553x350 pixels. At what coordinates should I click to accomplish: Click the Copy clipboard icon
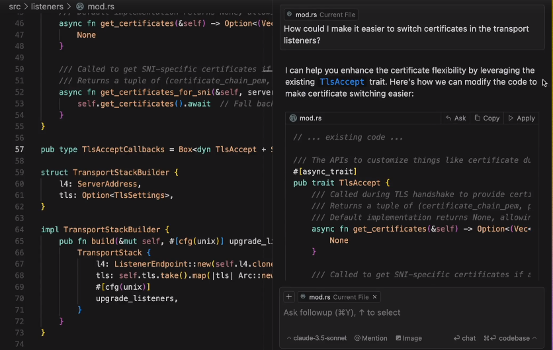478,118
